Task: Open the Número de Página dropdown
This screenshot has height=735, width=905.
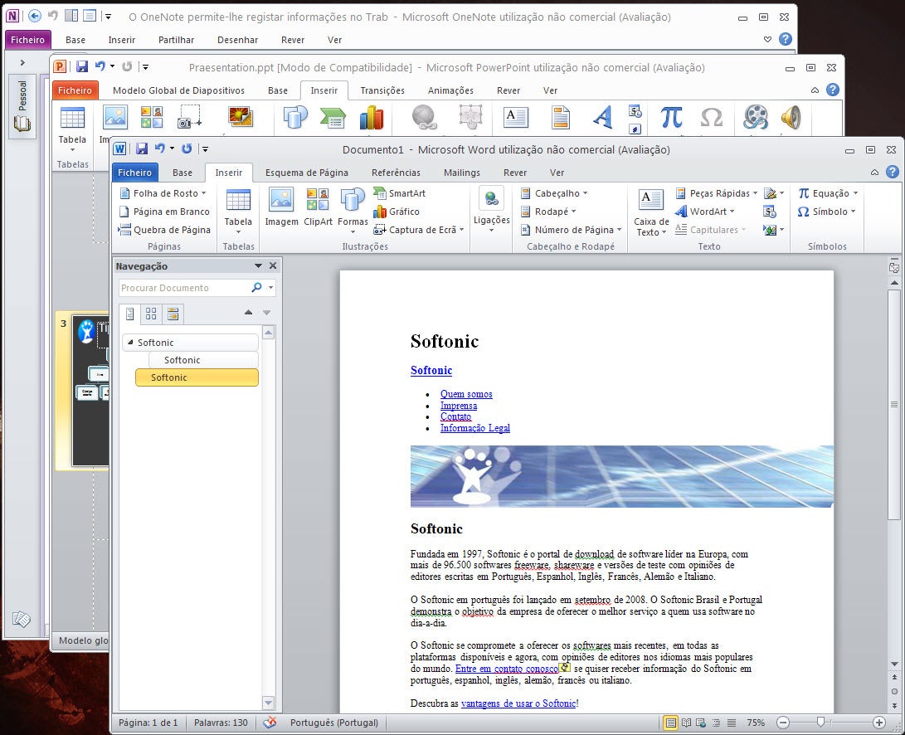Action: click(572, 230)
